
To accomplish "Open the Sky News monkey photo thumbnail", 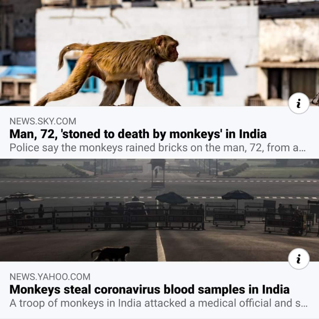I will (x=159, y=53).
